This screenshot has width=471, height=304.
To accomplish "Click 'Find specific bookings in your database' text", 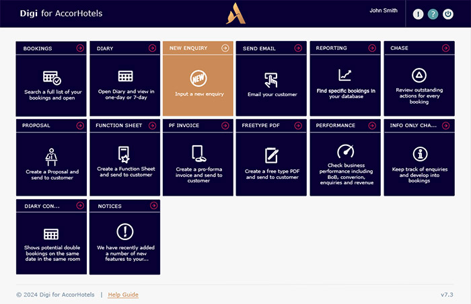I will click(346, 93).
